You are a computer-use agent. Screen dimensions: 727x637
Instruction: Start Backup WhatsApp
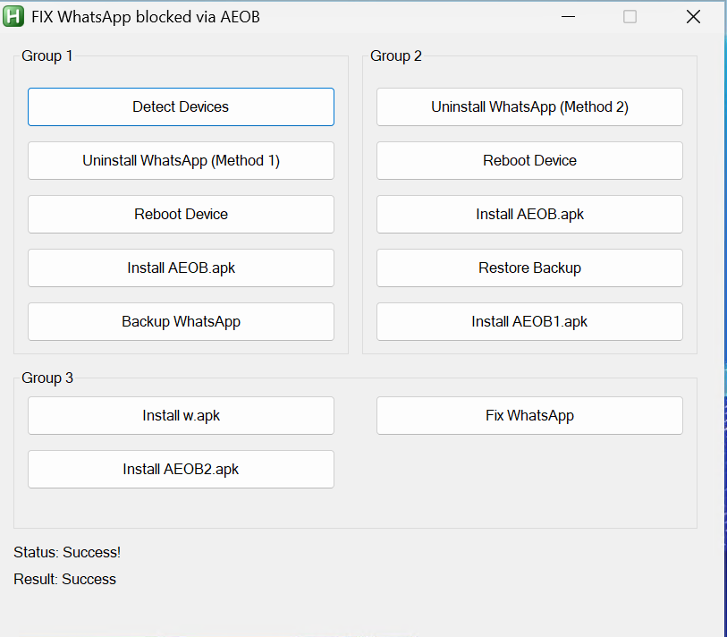pos(181,321)
